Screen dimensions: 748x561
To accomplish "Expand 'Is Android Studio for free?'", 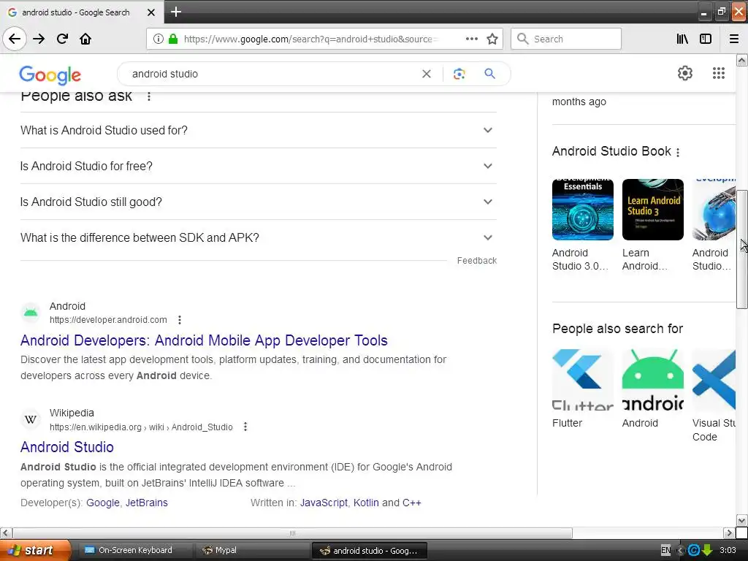I will click(258, 166).
